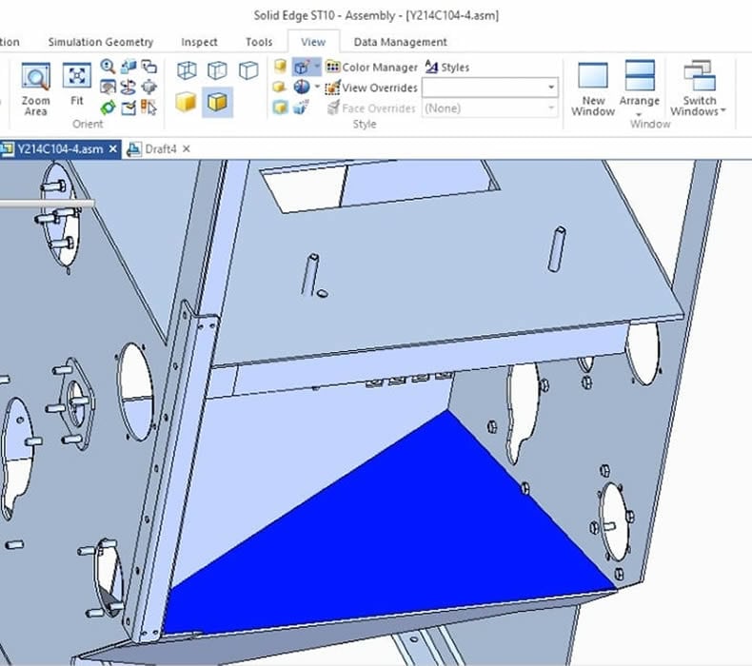The height and width of the screenshot is (666, 752).
Task: Expand the Arrange windows dropdown
Action: click(639, 113)
